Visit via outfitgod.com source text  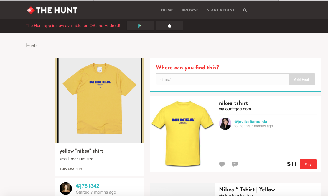click(x=235, y=109)
